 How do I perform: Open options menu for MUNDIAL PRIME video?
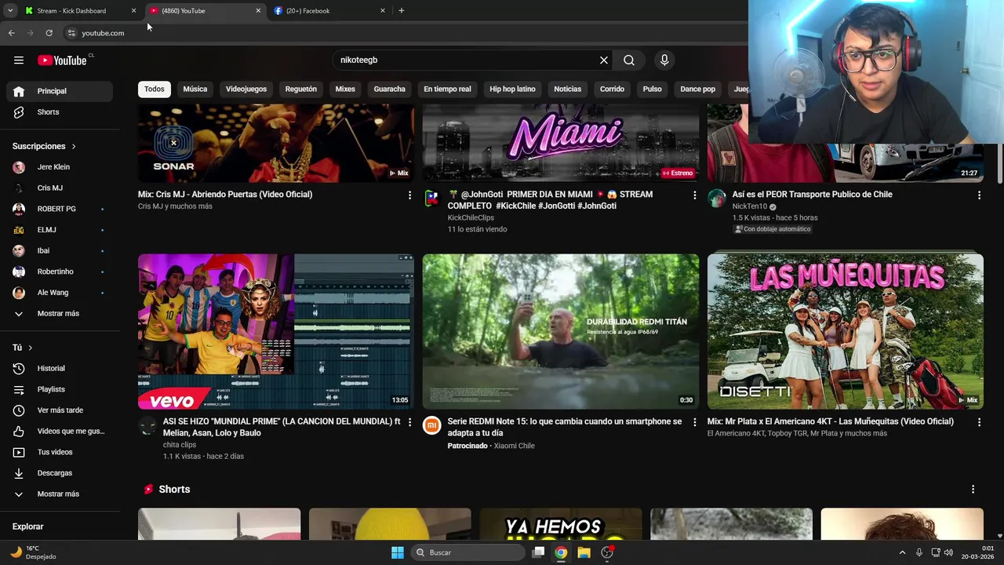(409, 422)
